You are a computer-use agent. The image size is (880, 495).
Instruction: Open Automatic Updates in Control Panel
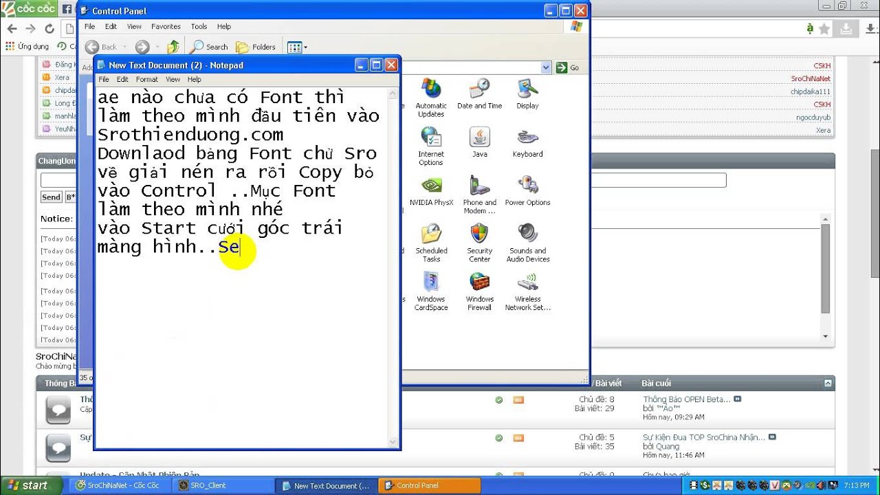[431, 96]
